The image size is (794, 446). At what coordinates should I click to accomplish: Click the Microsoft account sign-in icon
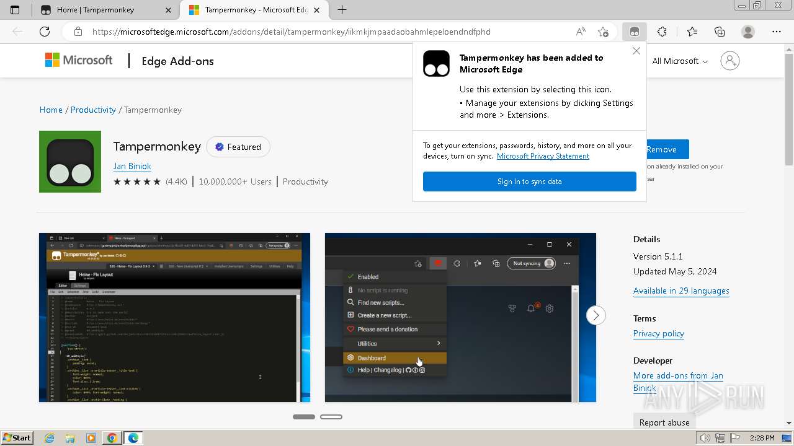730,61
